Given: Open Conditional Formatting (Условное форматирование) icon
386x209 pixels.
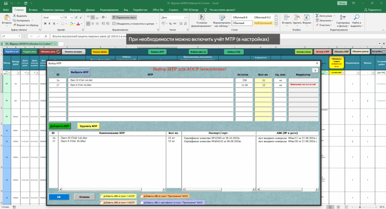Looking at the screenshot, I should click(x=202, y=18).
